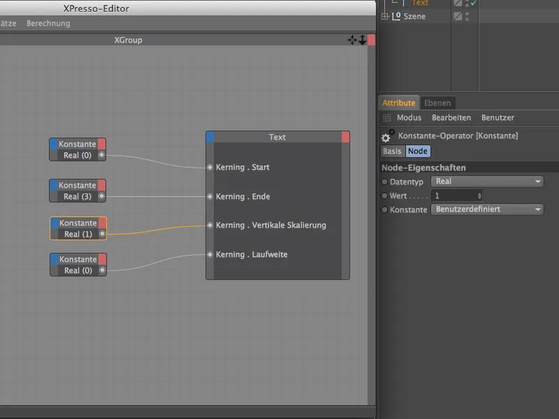Click blue corner of Konstante node Real (1)

55,223
